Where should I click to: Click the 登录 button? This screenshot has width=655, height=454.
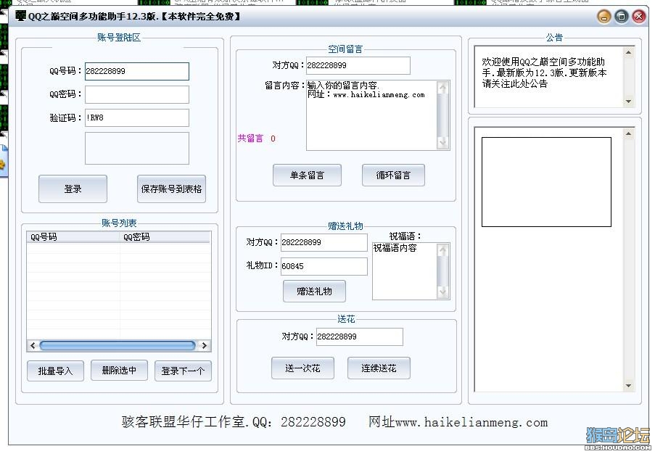point(73,189)
